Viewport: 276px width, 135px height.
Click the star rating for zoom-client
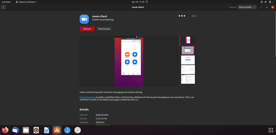coord(184,16)
